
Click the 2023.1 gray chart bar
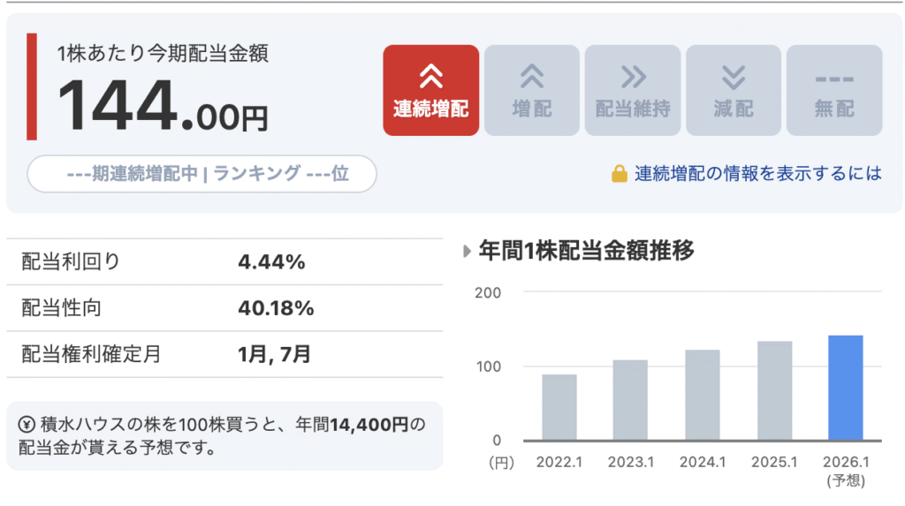(630, 400)
